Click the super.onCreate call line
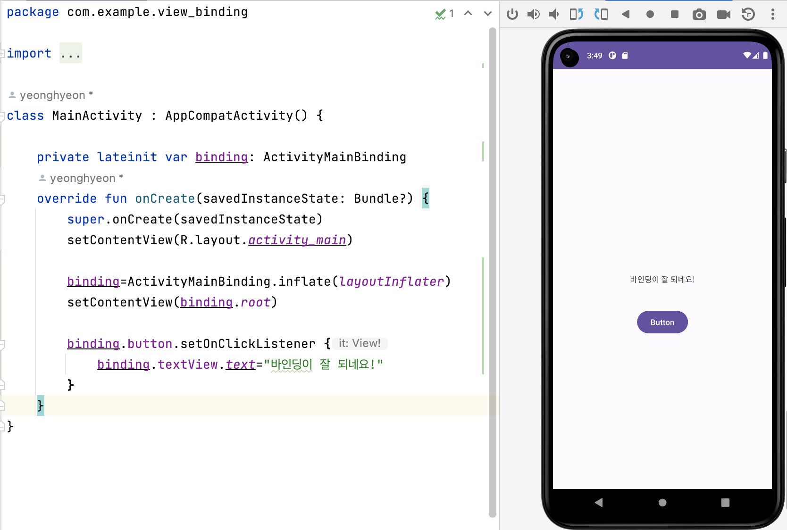This screenshot has width=787, height=530. 195,219
